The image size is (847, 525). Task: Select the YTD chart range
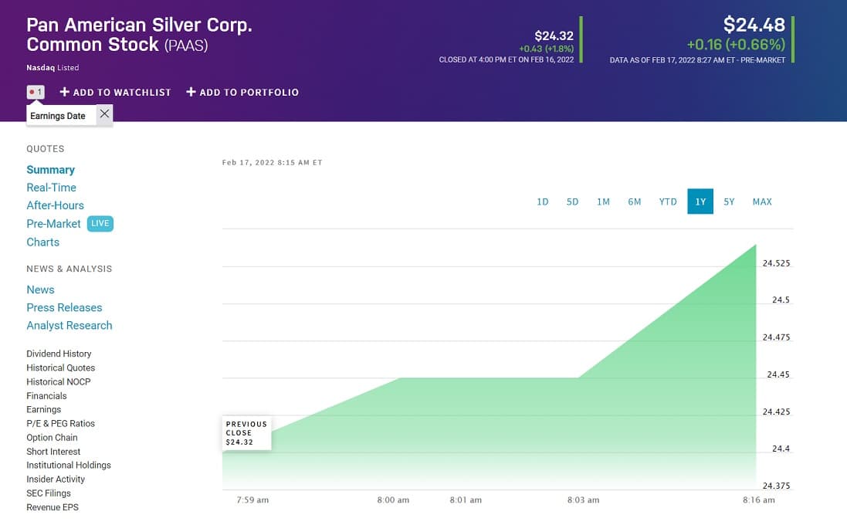(668, 202)
